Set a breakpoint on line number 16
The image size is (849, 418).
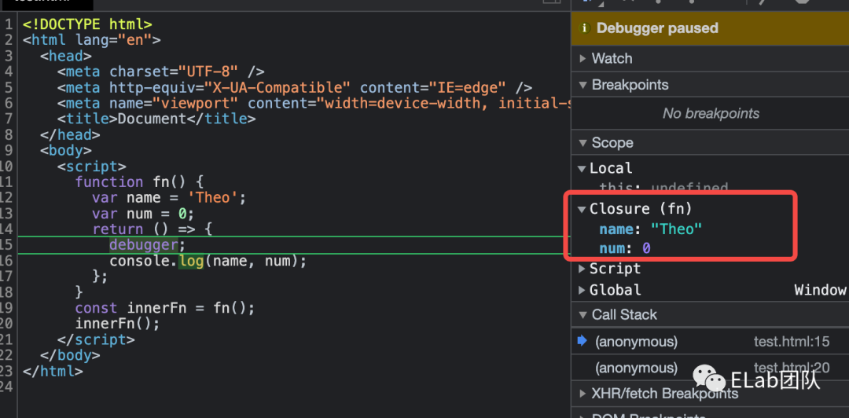7,261
